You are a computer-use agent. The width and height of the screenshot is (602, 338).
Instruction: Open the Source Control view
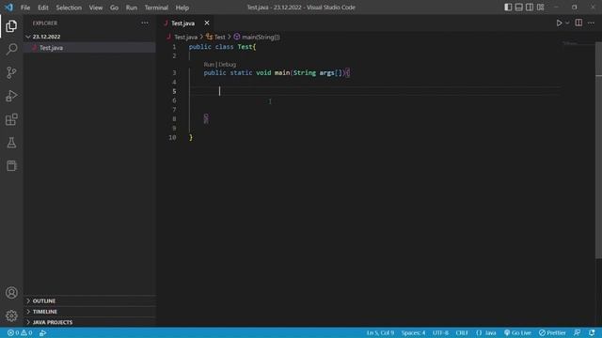coord(11,72)
